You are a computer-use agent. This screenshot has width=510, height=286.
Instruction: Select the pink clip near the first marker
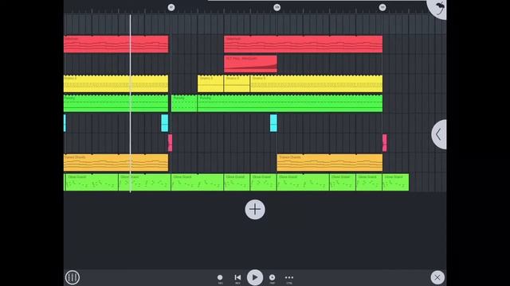tap(170, 143)
